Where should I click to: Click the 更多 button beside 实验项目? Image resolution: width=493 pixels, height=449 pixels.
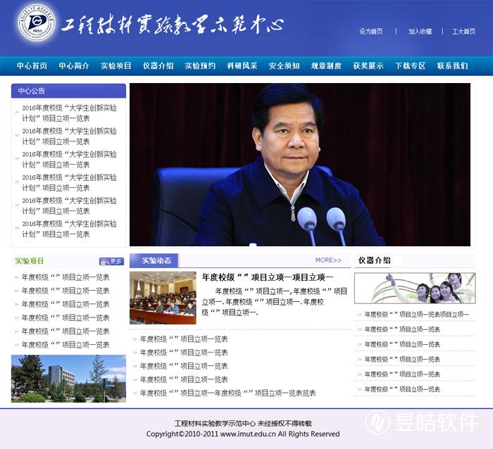[x=111, y=261]
